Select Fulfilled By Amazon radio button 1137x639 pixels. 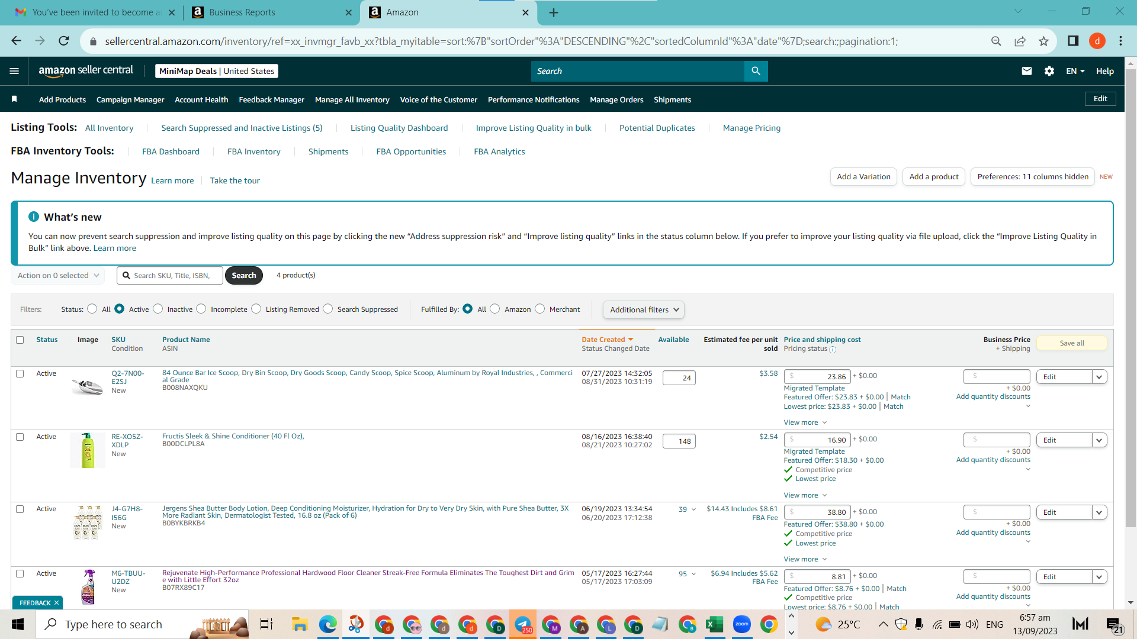pos(495,309)
